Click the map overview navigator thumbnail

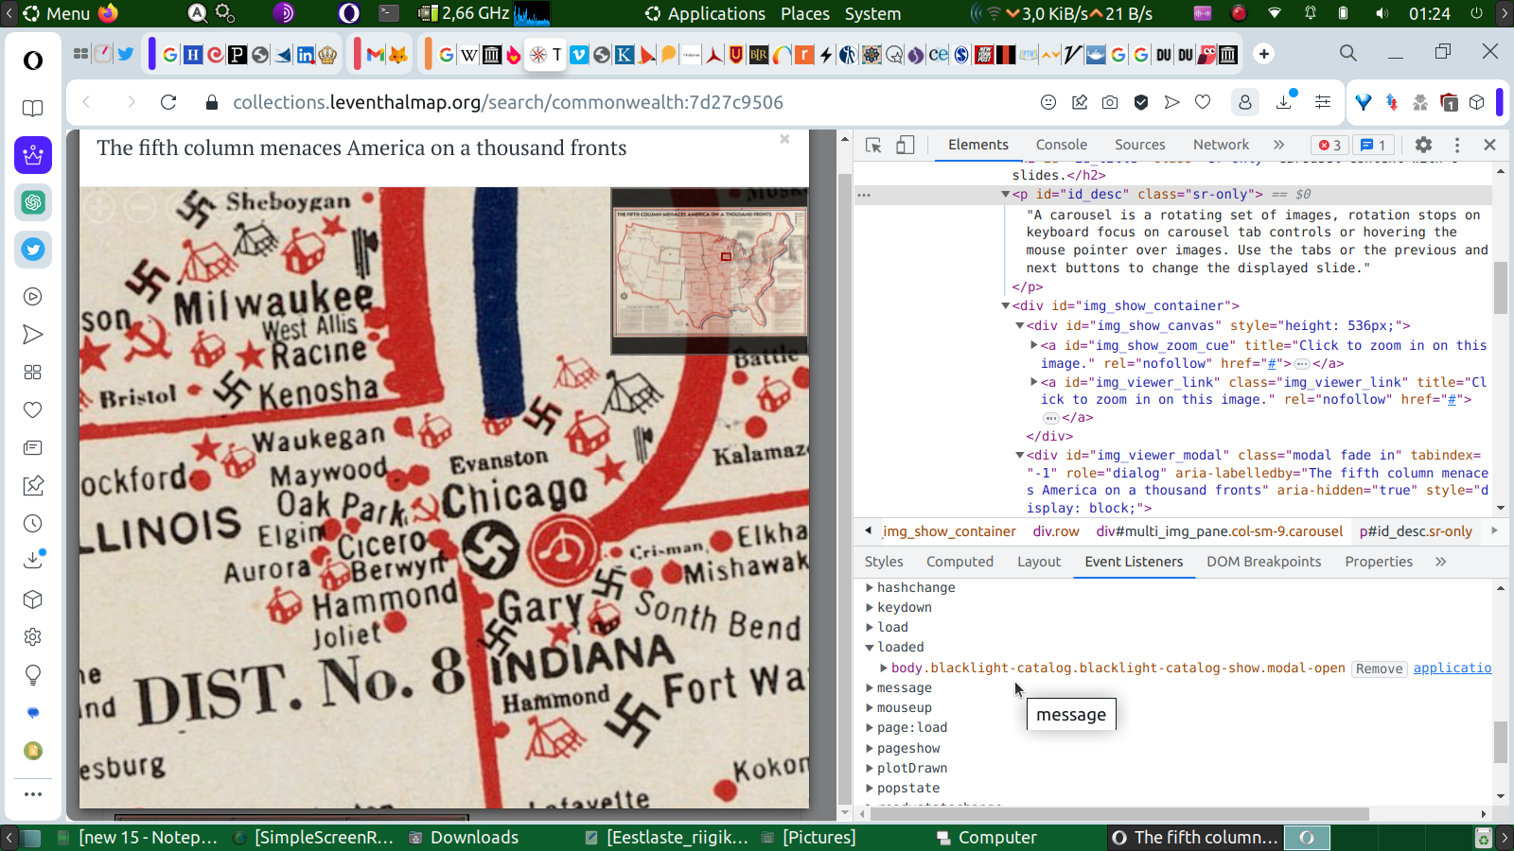[710, 272]
